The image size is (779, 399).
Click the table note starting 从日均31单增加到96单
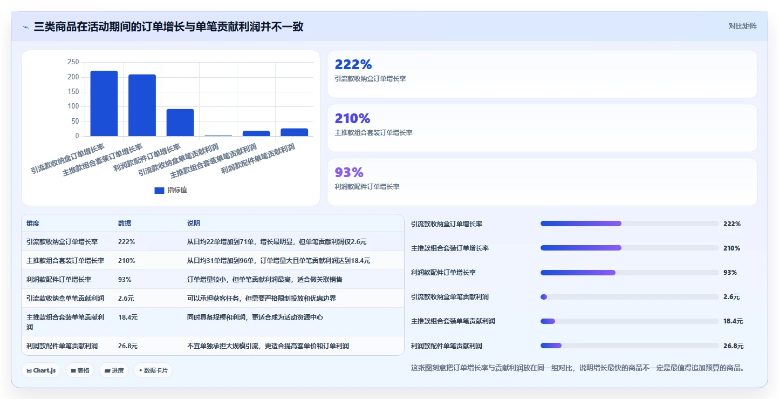coord(278,261)
